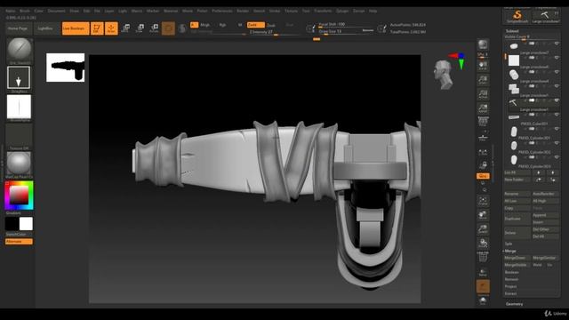Click the Duplicate subtool button
This screenshot has width=569, height=320.
517,219
